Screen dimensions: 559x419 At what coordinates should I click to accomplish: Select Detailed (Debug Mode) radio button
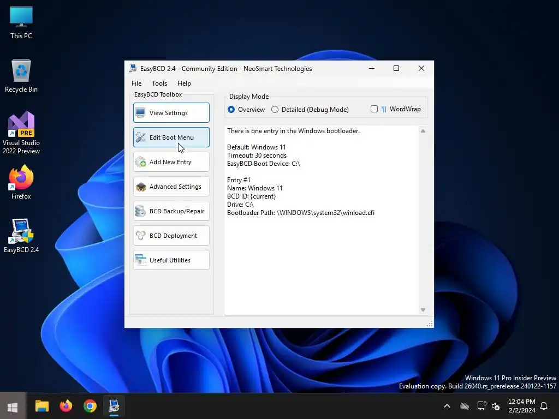pyautogui.click(x=310, y=109)
